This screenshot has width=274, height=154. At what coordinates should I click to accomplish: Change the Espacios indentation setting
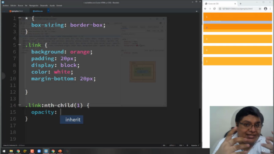195,145
